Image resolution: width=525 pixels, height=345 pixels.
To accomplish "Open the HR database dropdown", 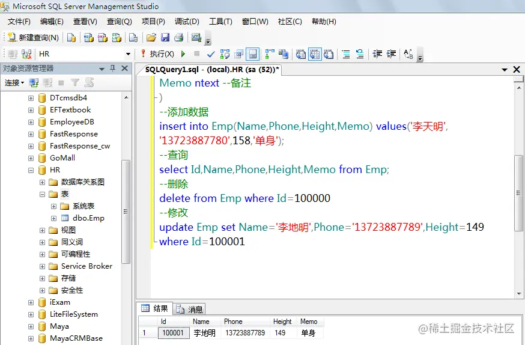I will 127,54.
